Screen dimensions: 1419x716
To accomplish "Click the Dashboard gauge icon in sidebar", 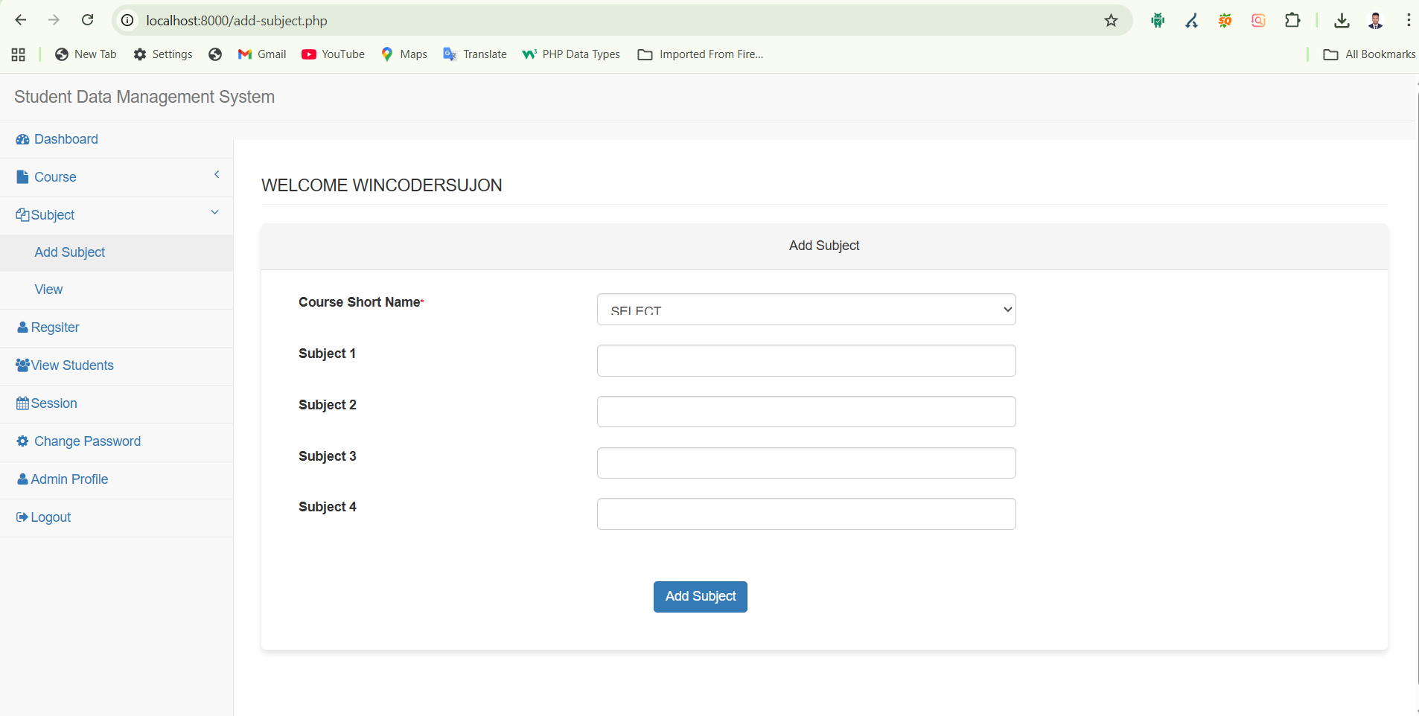I will coord(22,140).
